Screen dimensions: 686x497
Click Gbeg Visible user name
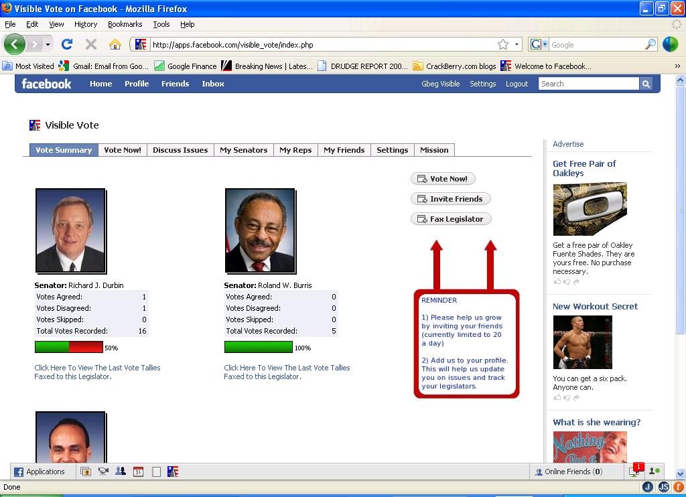[x=441, y=84]
